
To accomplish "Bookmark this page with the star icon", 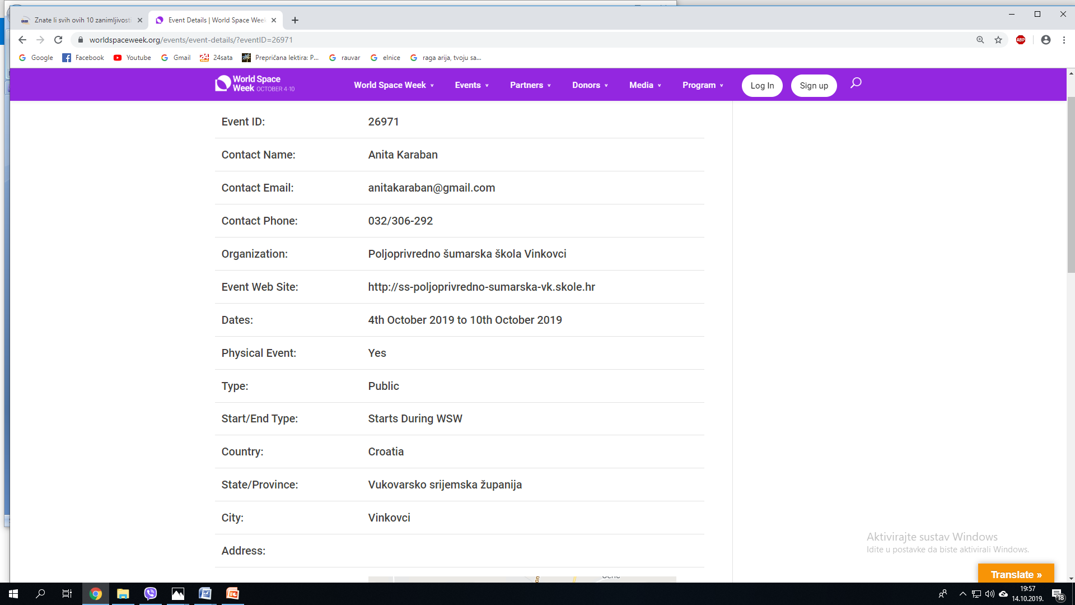I will pyautogui.click(x=998, y=40).
